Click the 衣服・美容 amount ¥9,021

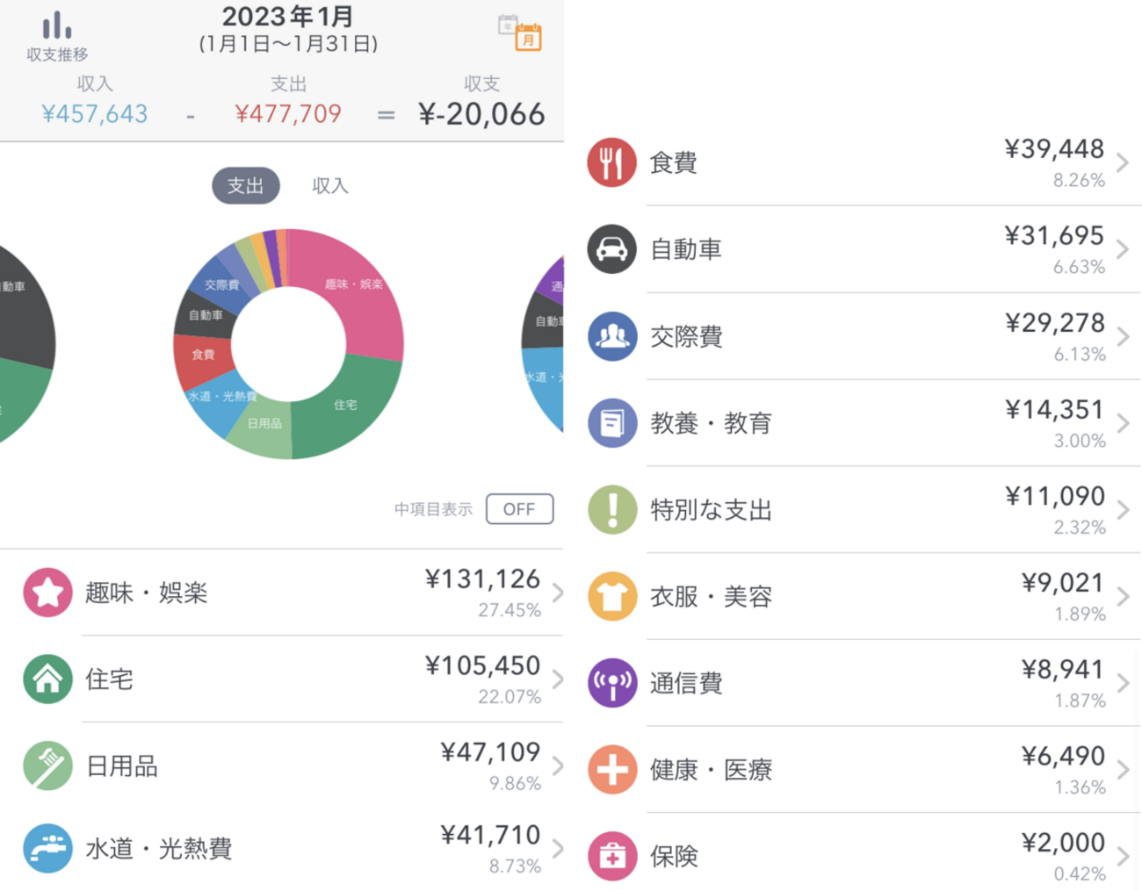tap(1062, 584)
